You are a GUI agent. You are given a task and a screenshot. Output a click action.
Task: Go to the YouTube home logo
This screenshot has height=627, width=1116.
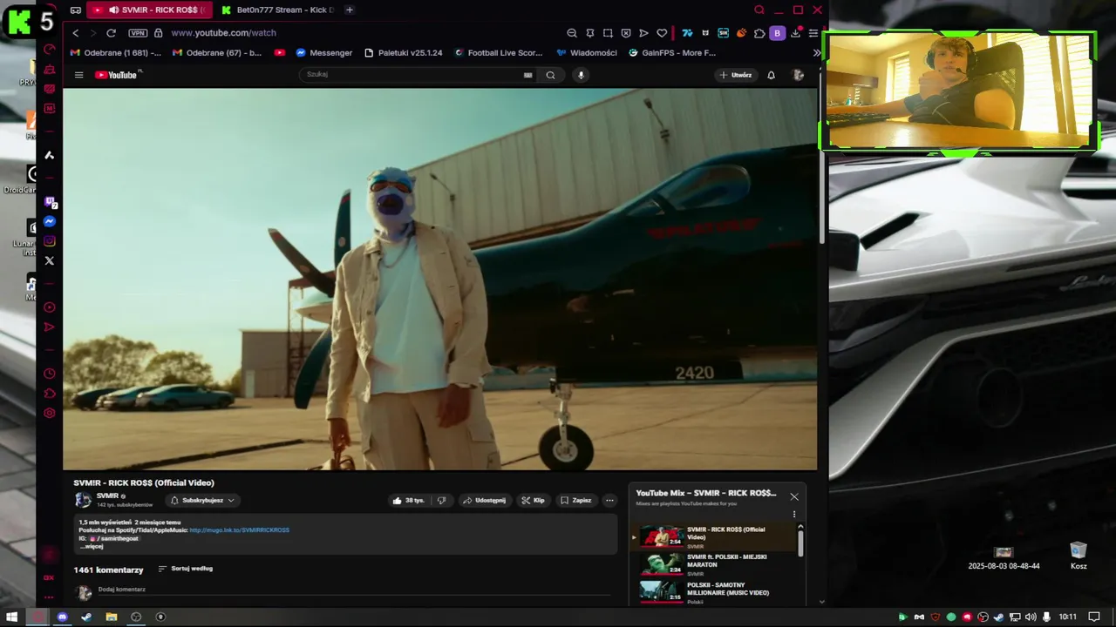click(x=116, y=75)
